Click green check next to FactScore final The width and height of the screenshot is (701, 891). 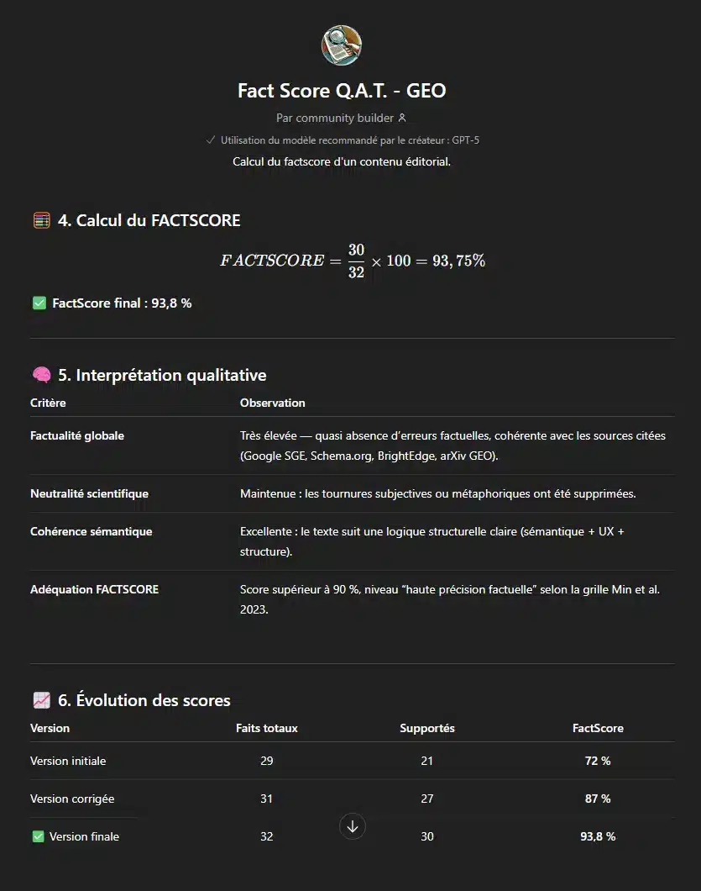(x=39, y=303)
